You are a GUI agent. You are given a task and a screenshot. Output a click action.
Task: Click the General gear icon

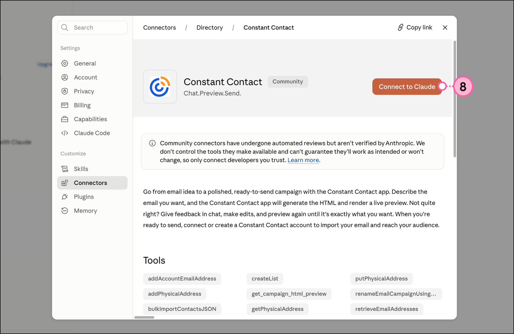65,63
